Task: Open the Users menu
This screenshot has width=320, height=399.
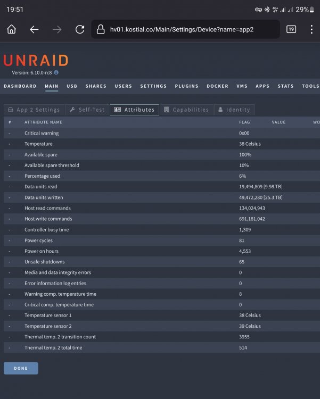Action: pyautogui.click(x=124, y=86)
